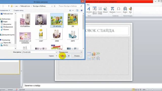The height and width of the screenshot is (91, 162).
Task: Click the insert chart placeholder icon
Action: pos(93,54)
